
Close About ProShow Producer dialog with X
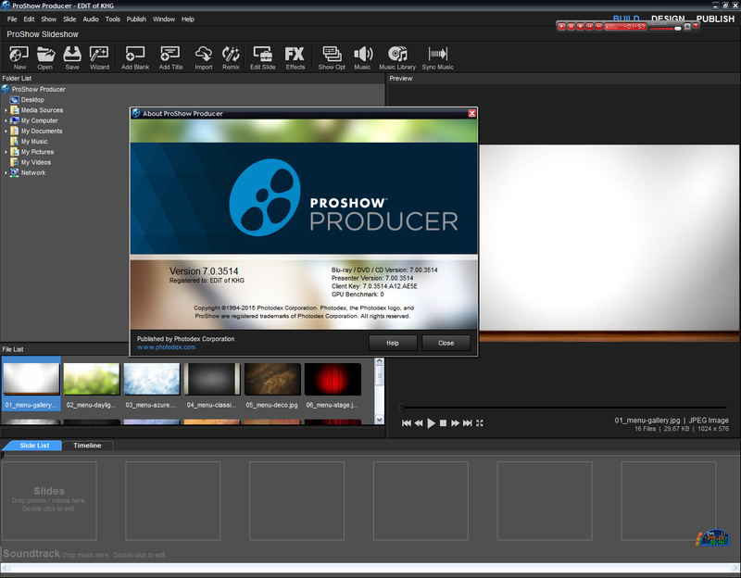pos(471,113)
